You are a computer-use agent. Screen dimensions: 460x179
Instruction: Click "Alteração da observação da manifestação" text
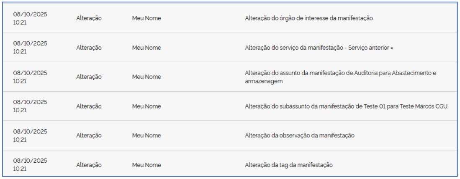[x=300, y=136]
